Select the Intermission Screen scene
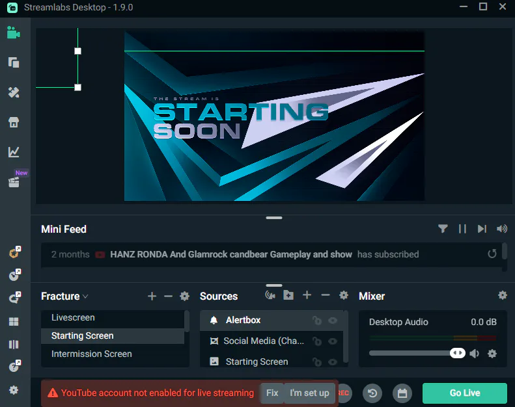This screenshot has height=407, width=515. click(113, 354)
